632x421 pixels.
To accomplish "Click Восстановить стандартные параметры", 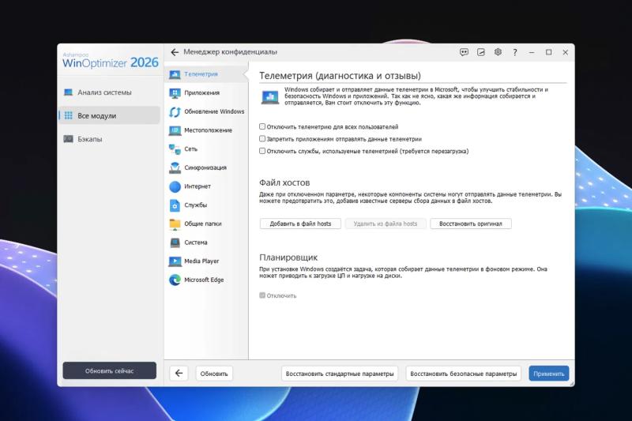I will 340,374.
